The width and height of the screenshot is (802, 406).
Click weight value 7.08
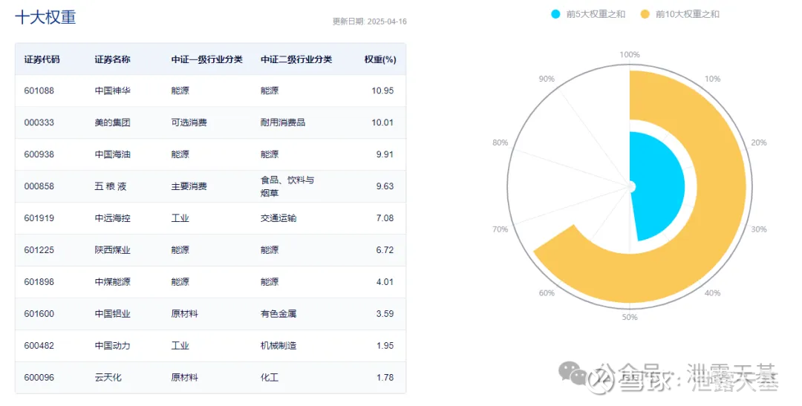pyautogui.click(x=385, y=218)
